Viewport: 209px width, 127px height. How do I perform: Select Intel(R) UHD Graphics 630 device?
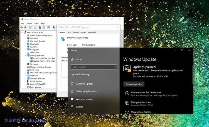[x=44, y=58]
